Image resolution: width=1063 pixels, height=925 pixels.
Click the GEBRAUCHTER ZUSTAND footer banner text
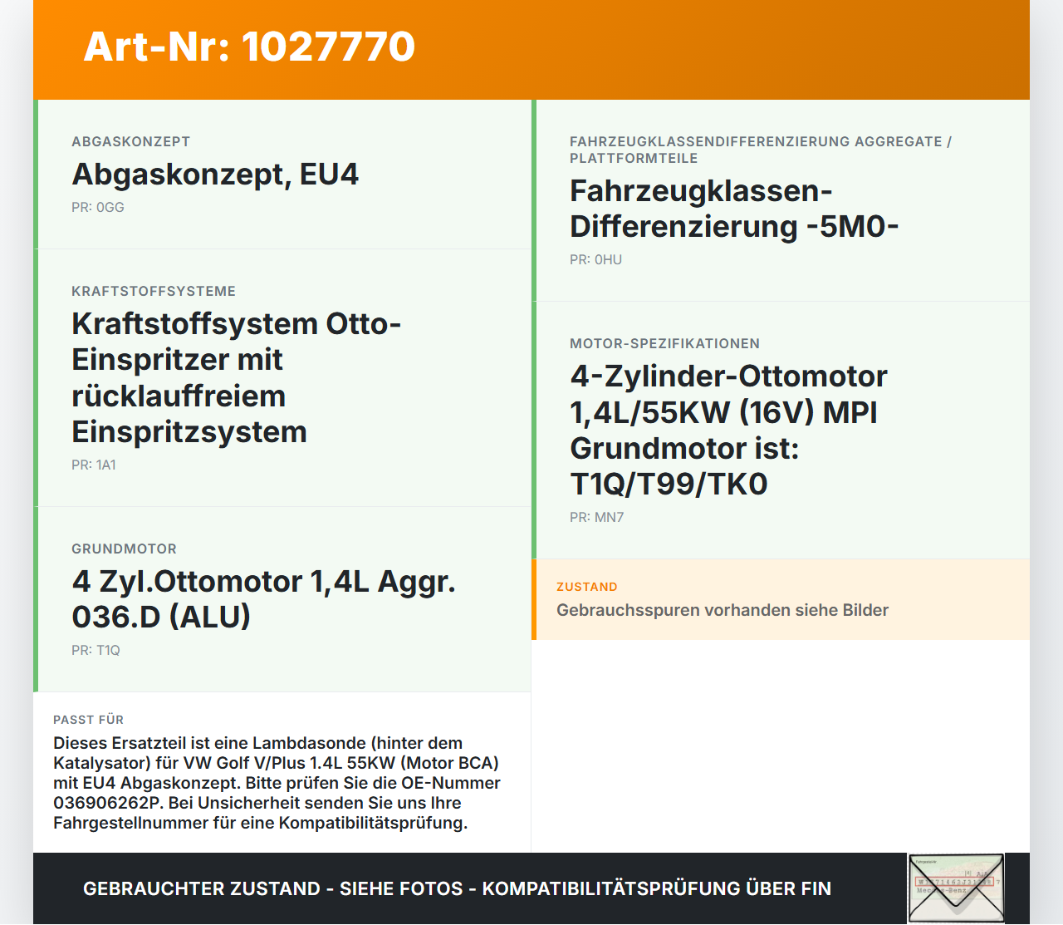tap(457, 888)
